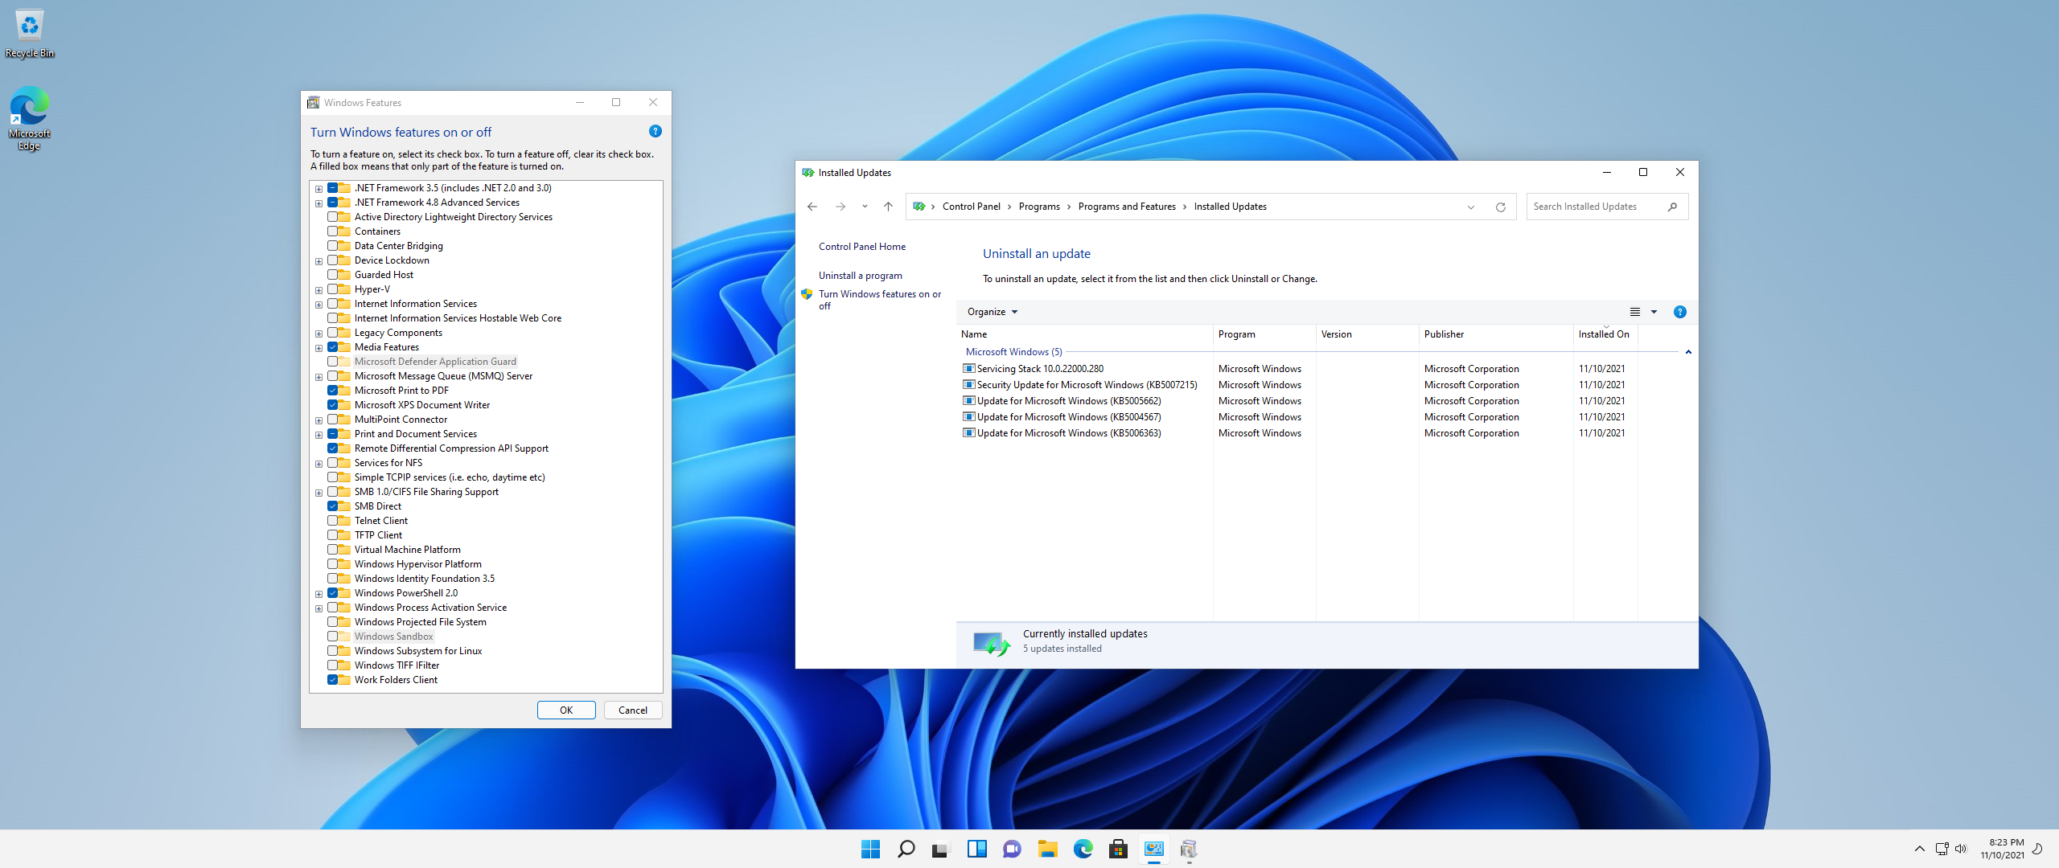The width and height of the screenshot is (2059, 868).
Task: Click the forward arrow in Installed Updates
Action: (840, 207)
